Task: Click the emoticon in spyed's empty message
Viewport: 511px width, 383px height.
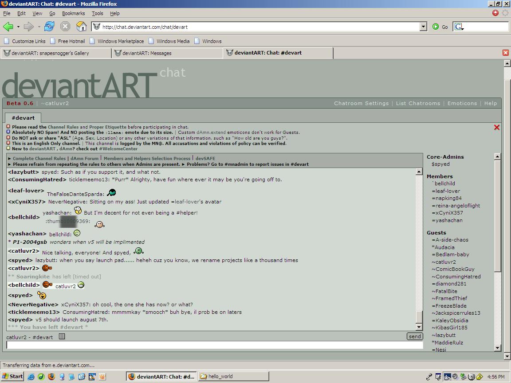Action: 42,295
